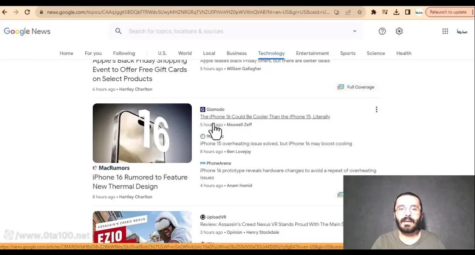Screen dimensions: 475x255
Task: Open the Entertainment section tab
Action: 312,53
